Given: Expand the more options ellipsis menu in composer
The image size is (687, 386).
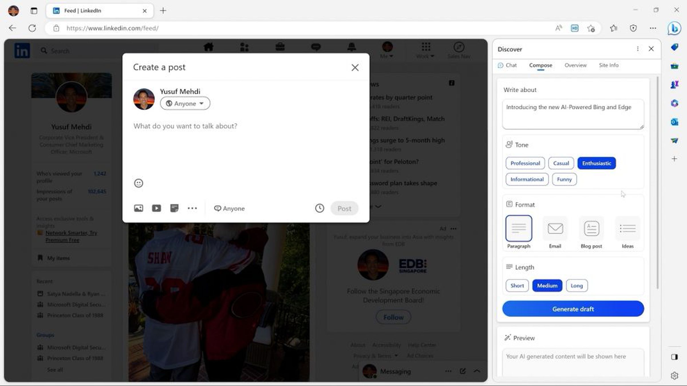Looking at the screenshot, I should (x=192, y=209).
